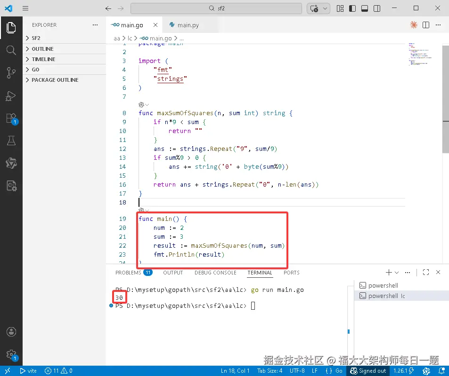Change UTF-8 file encoding
This screenshot has width=449, height=376.
click(297, 371)
